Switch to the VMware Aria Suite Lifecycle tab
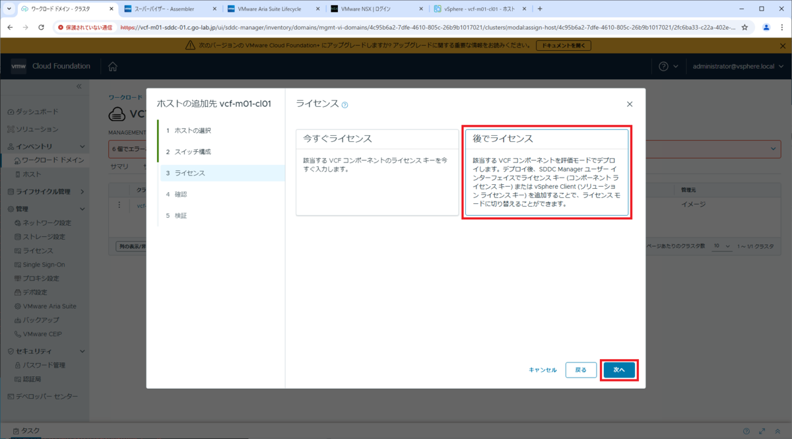 (274, 9)
